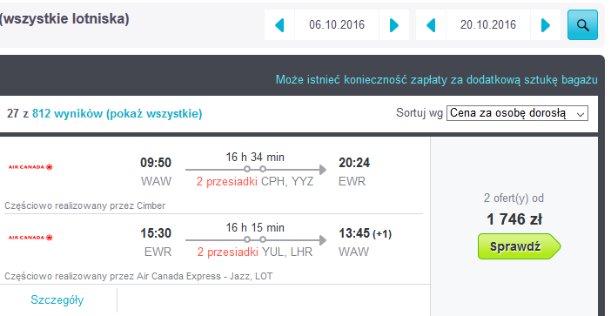Go to next day after 20.10.2016
Screen dimensions: 611x316
point(546,25)
